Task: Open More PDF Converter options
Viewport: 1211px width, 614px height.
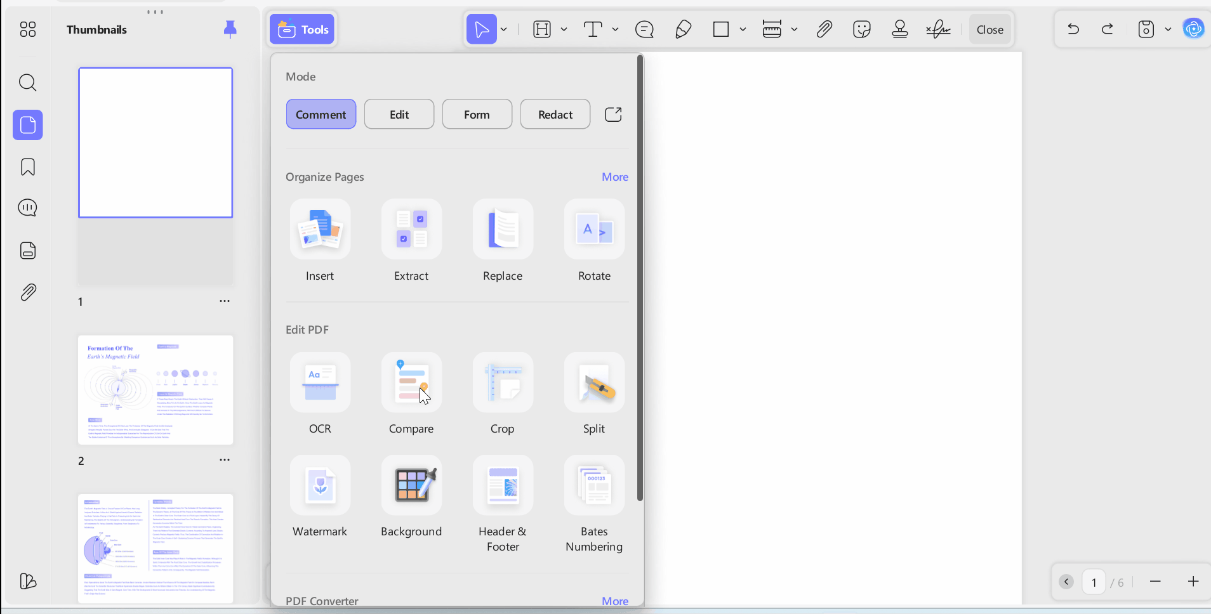Action: pos(615,601)
